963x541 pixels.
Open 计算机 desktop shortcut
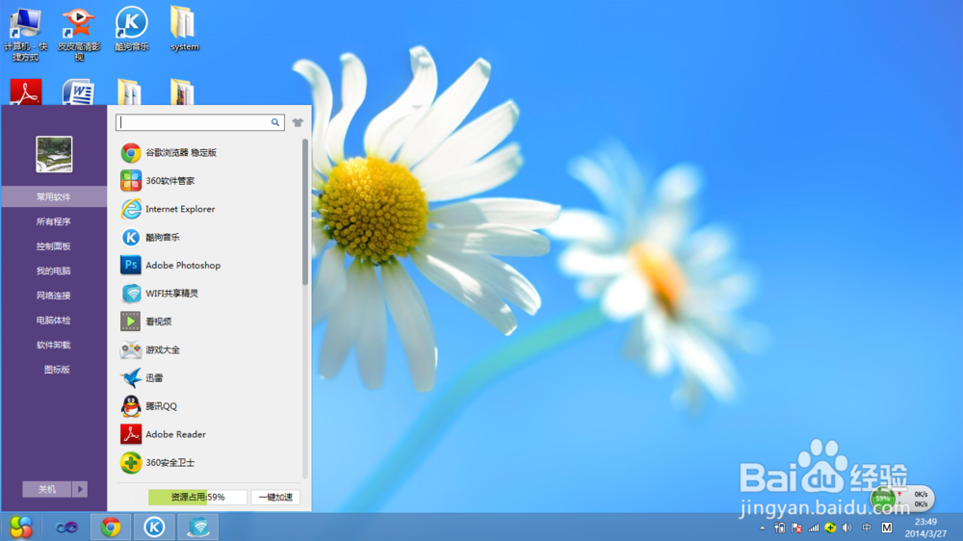[x=26, y=34]
